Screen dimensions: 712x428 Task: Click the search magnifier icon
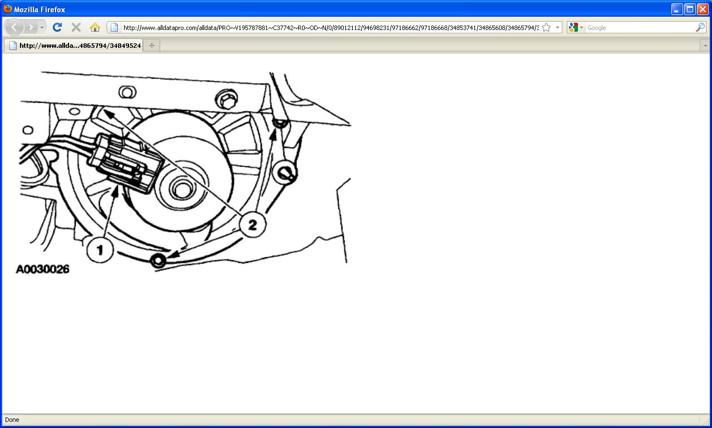[700, 27]
